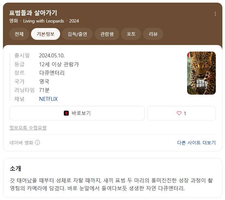Click the heart icon to like the movie
The width and height of the screenshot is (225, 200).
(x=179, y=113)
